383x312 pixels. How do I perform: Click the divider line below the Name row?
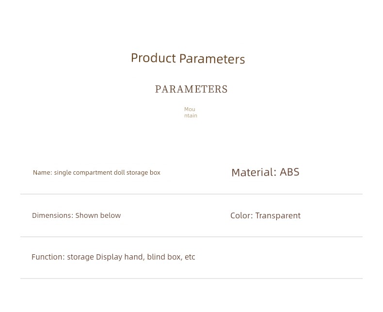[191, 194]
